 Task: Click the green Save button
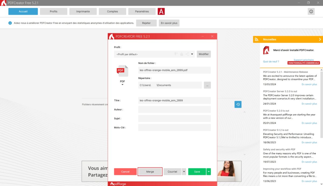(197, 172)
